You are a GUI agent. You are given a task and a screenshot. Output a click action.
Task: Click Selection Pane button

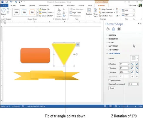[x=106, y=16]
